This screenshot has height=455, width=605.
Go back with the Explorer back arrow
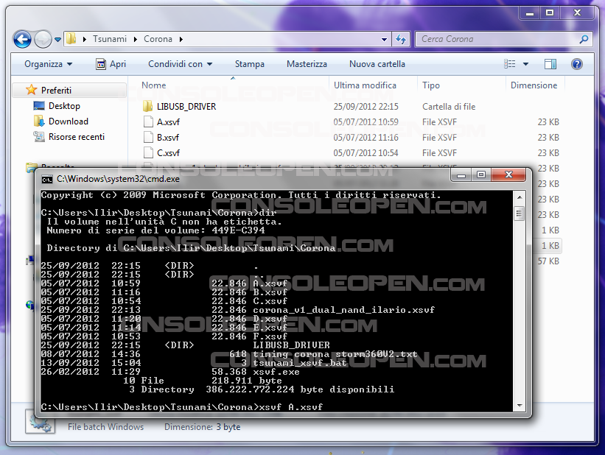click(x=22, y=39)
